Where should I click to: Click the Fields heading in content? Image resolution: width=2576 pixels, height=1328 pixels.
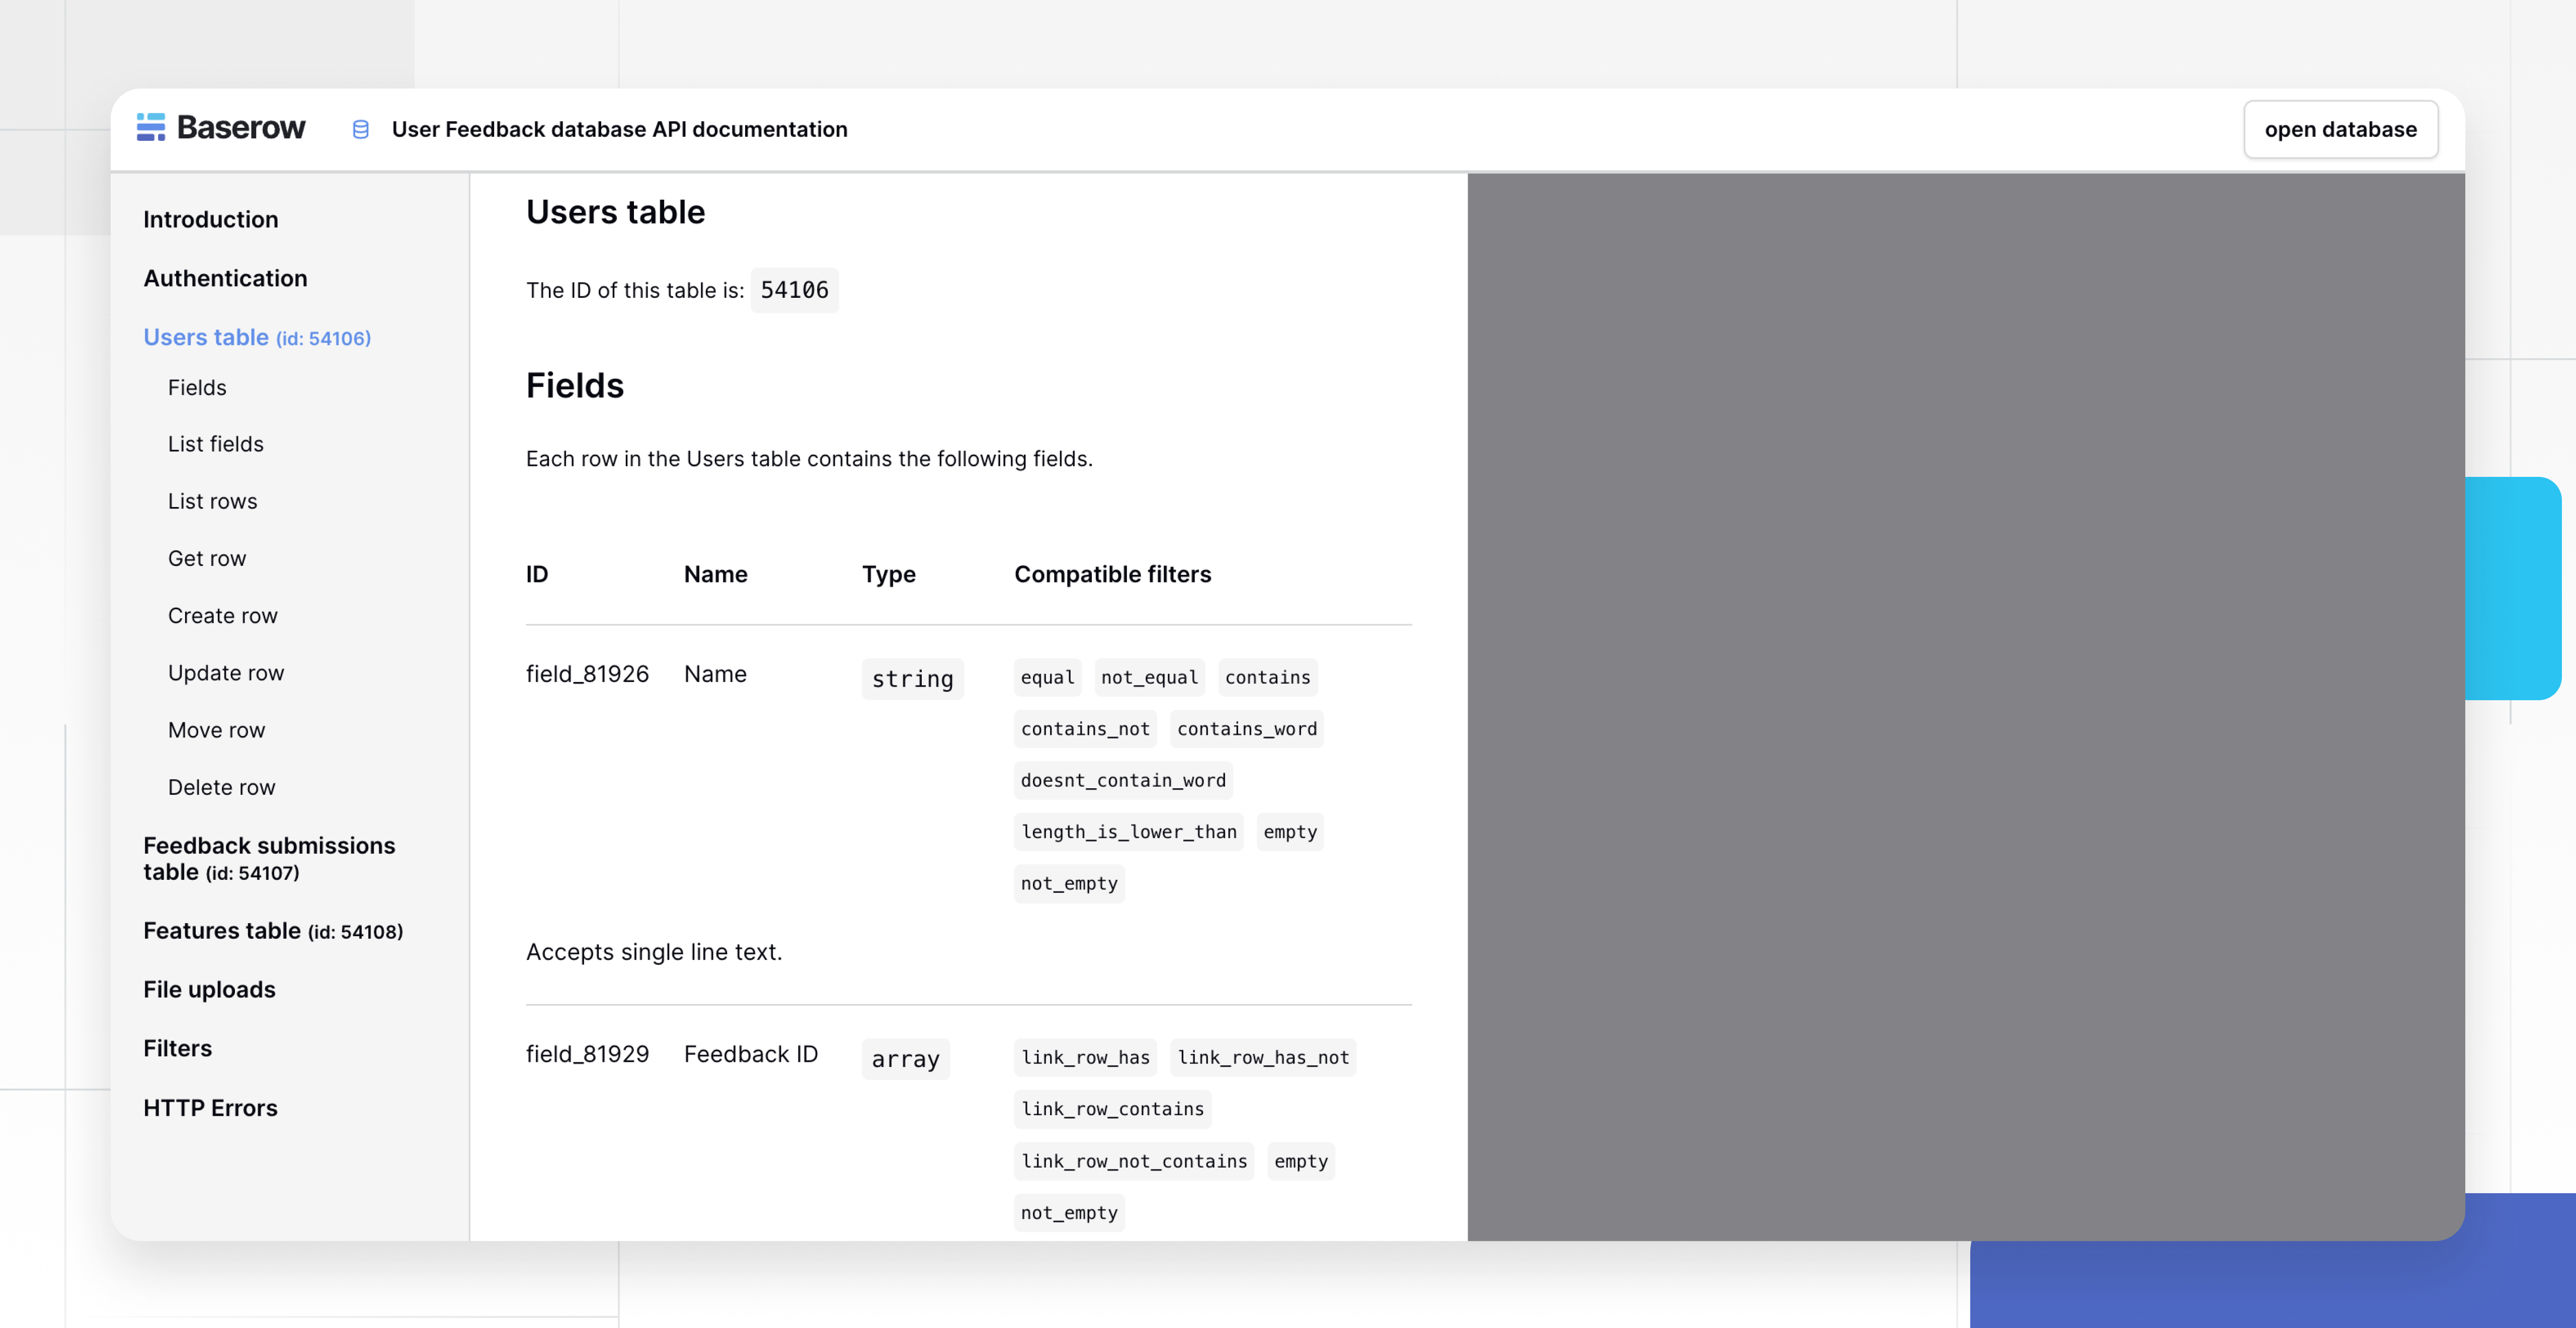point(575,386)
